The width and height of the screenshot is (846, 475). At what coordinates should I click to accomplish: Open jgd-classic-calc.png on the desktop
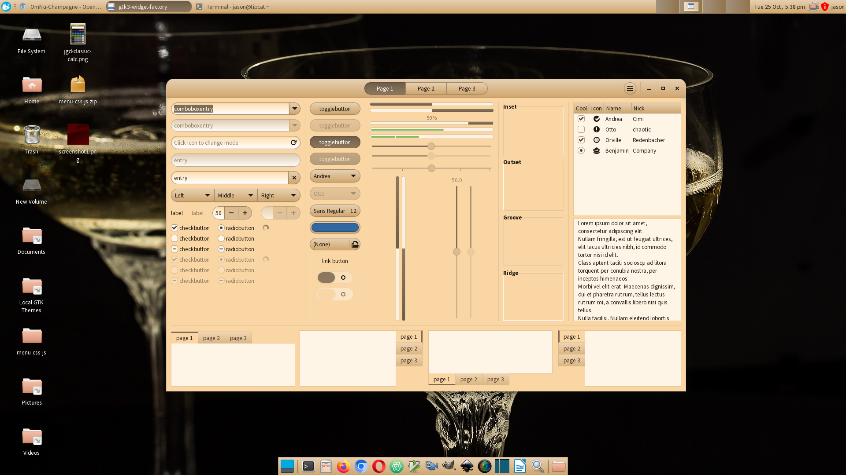pos(78,43)
